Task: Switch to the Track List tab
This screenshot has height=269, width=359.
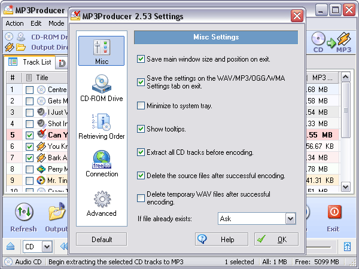Action: pyautogui.click(x=30, y=62)
